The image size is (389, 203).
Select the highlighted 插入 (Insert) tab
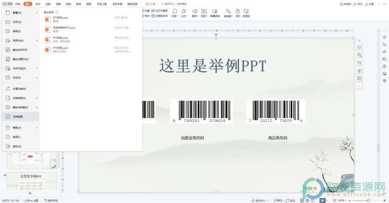(x=28, y=4)
